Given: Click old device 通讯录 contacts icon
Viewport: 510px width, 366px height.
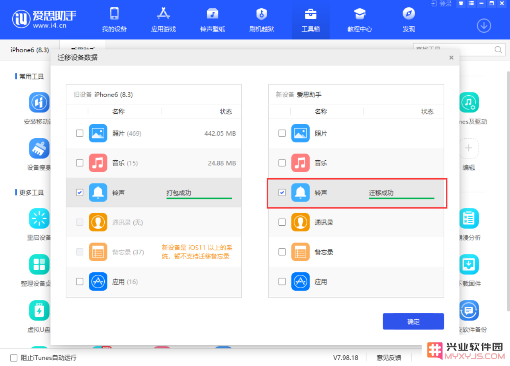Looking at the screenshot, I should pos(98,222).
